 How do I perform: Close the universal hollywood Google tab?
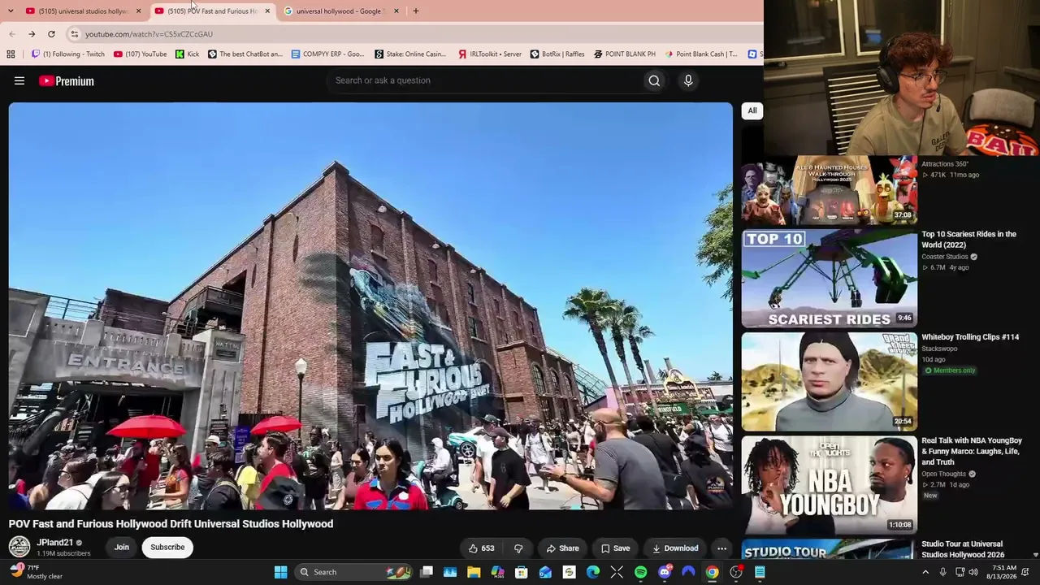(x=396, y=11)
